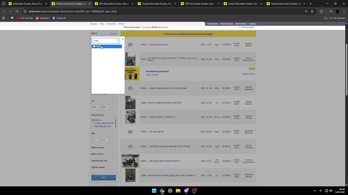Click the KM min input field
The image size is (348, 195).
(95, 139)
